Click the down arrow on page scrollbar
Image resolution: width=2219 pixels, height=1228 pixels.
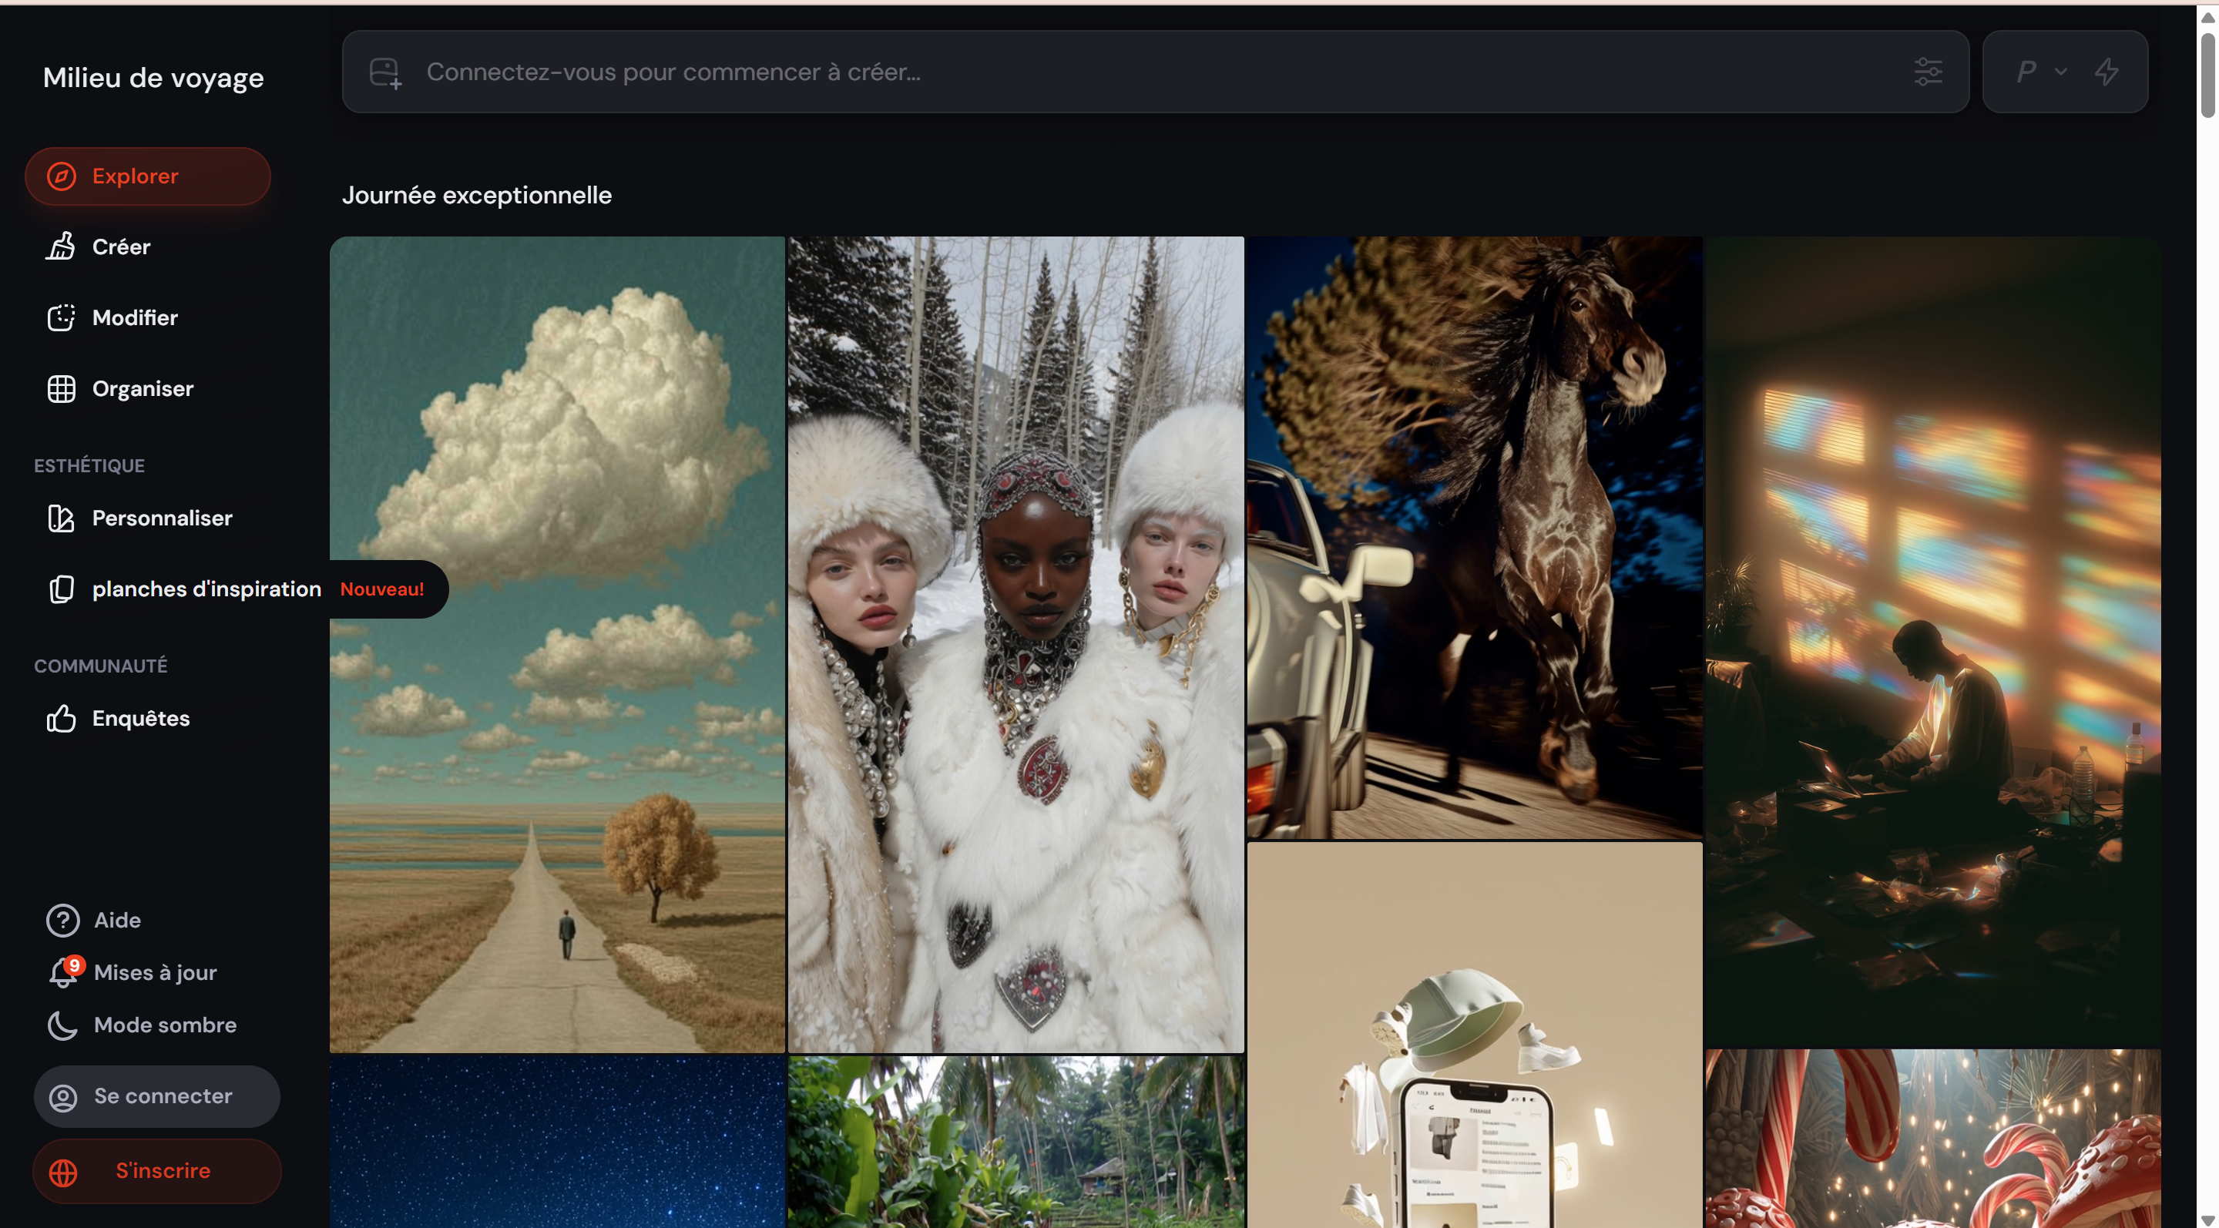2207,1220
